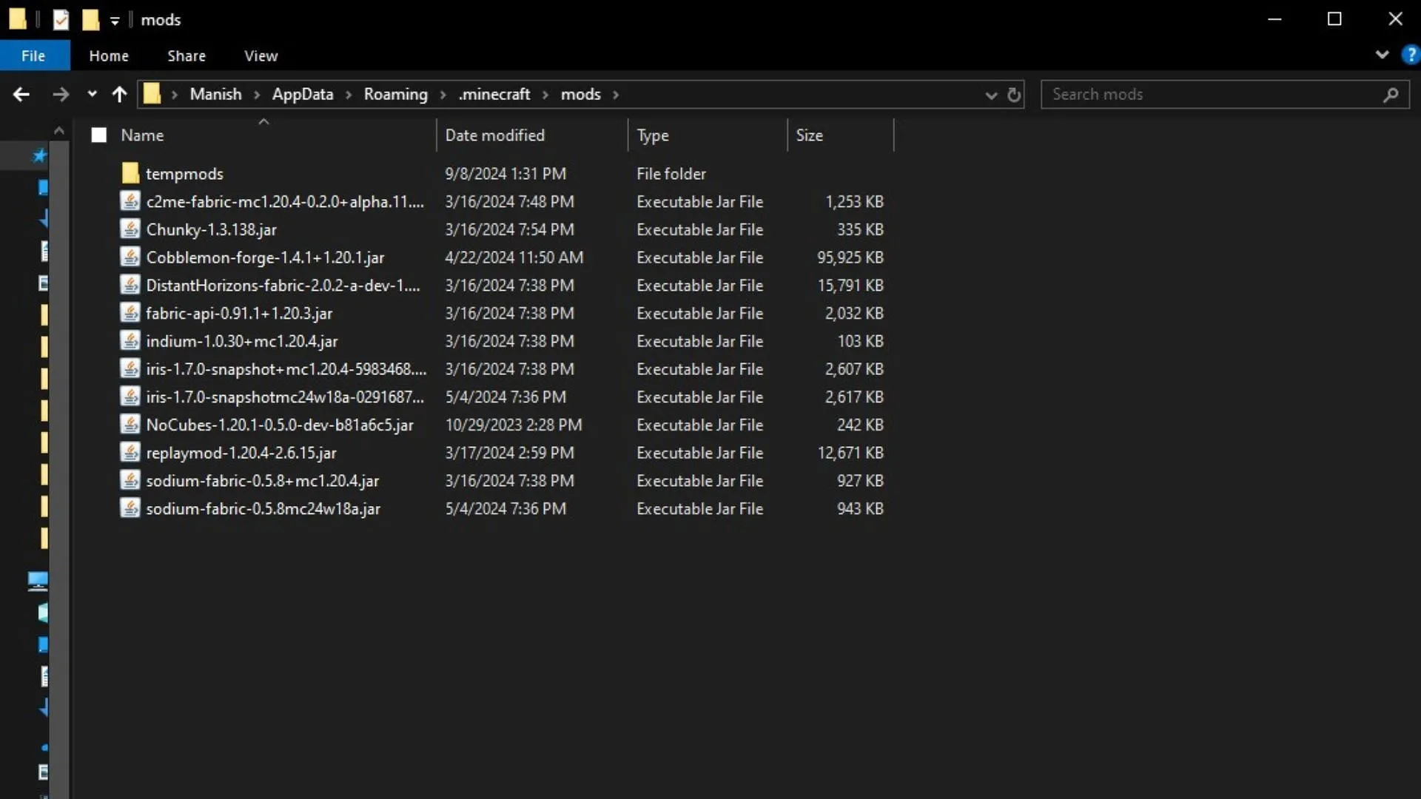Expand the chevron after Manish breadcrumb
Viewport: 1421px width, 799px height.
click(257, 95)
